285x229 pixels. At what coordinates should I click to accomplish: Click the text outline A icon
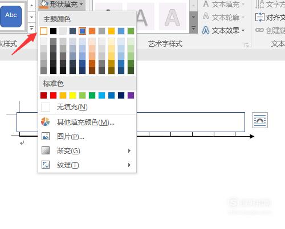pos(206,17)
